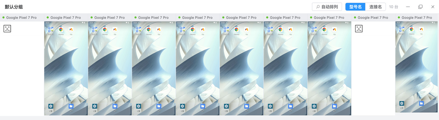This screenshot has height=120, width=439.
Task: Open Settings gear on the second device screen
Action: point(51,106)
